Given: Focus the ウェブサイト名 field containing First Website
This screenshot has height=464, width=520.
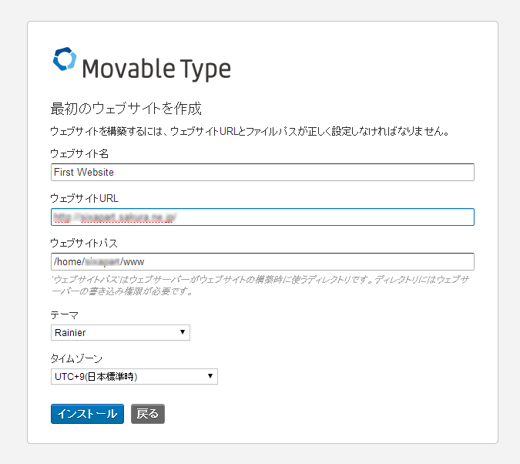Looking at the screenshot, I should (x=262, y=172).
